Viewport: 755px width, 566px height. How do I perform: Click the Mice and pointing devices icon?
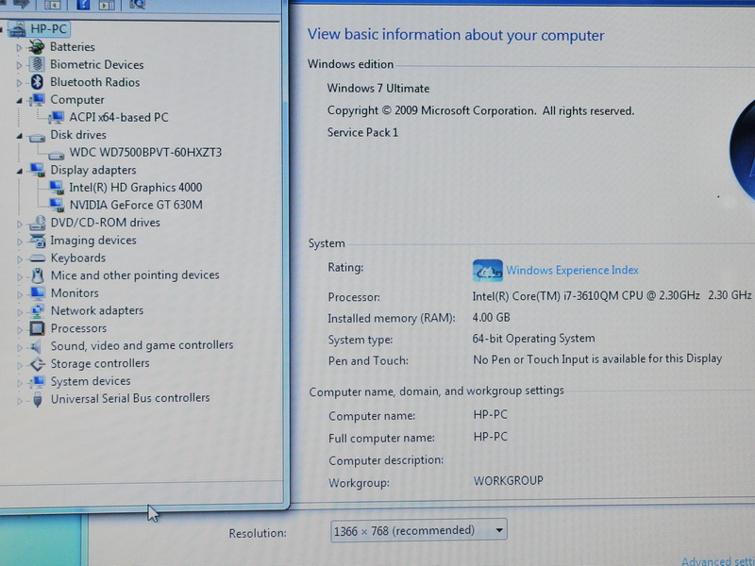pyautogui.click(x=38, y=275)
